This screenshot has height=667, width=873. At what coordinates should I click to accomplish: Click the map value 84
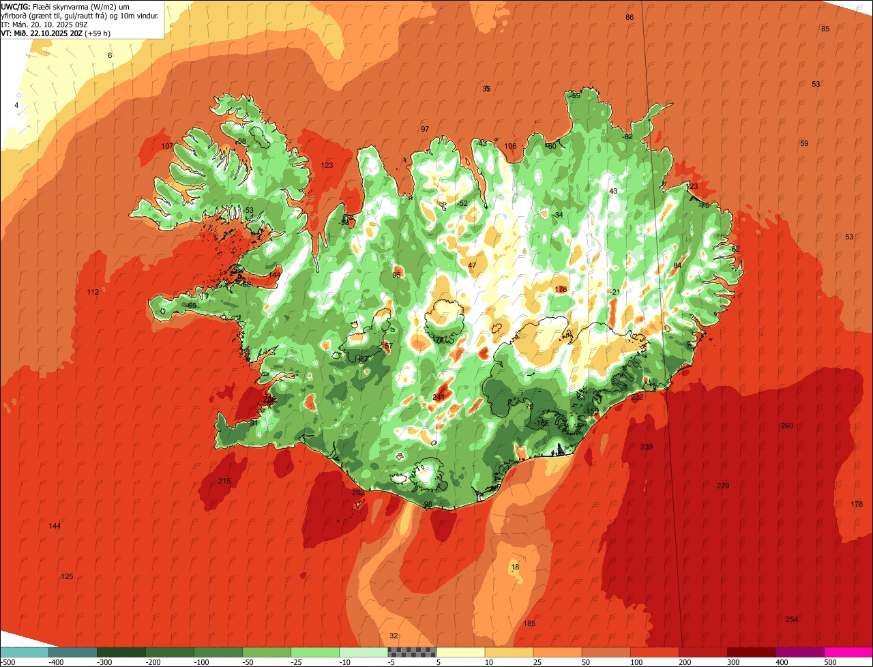click(x=677, y=266)
